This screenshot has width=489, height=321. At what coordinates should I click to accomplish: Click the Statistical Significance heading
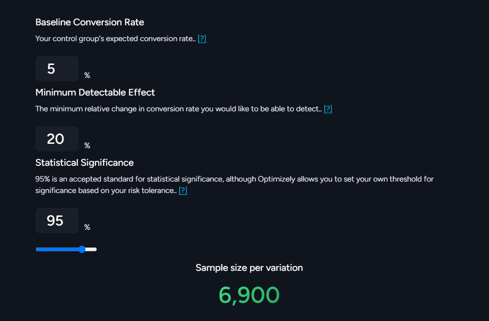pos(84,162)
